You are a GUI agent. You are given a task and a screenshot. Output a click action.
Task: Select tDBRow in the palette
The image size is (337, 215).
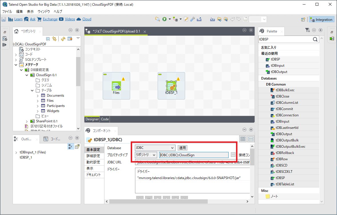(282, 159)
